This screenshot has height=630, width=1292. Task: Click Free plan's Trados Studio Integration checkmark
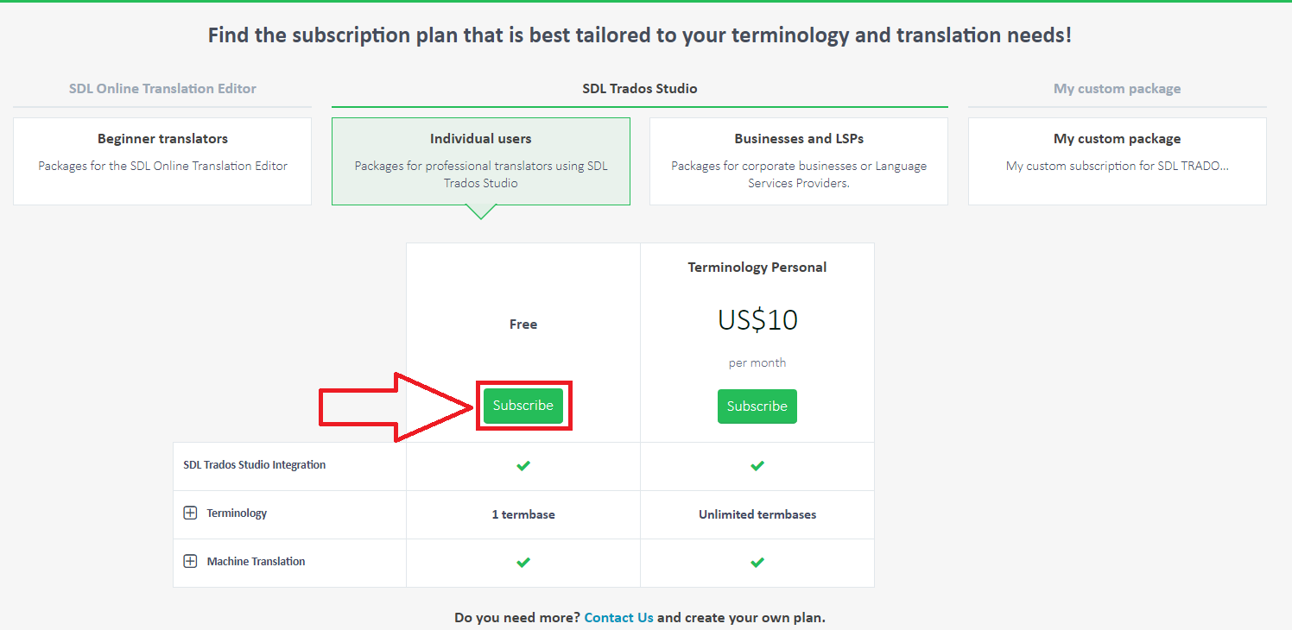[523, 466]
